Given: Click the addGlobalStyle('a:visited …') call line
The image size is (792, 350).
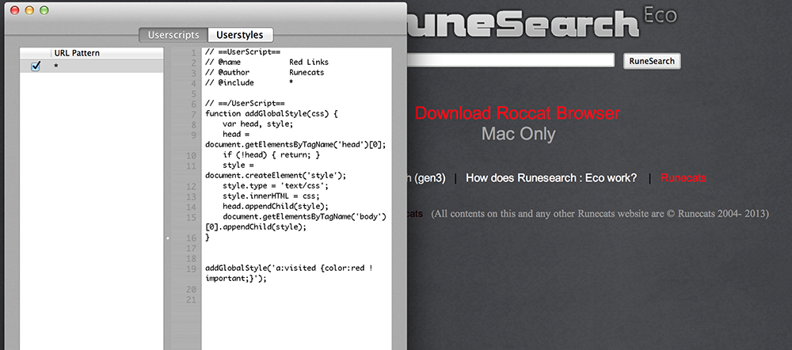Looking at the screenshot, I should click(289, 273).
